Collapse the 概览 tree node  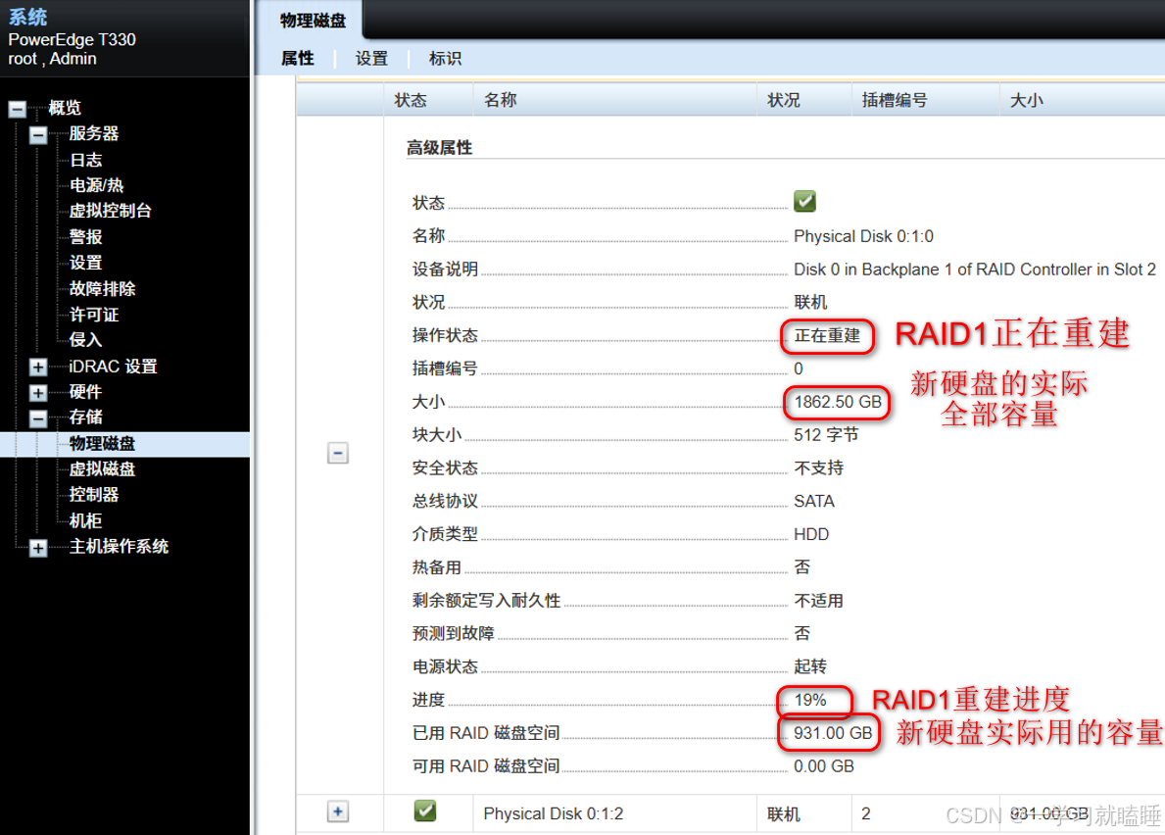point(18,109)
